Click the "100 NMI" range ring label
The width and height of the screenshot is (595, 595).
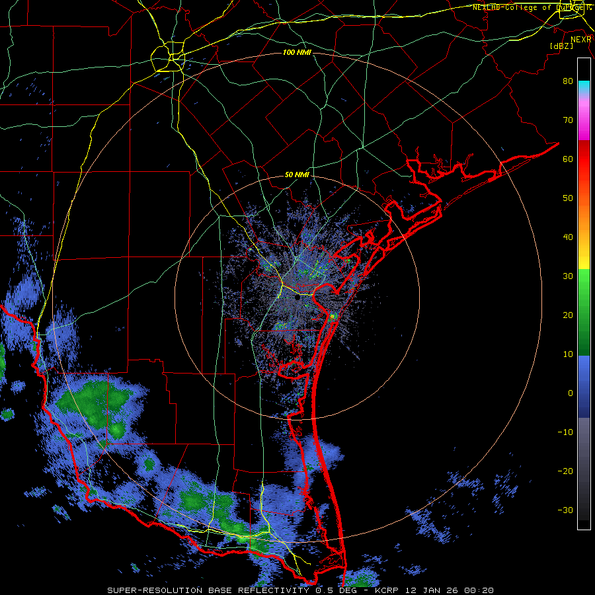[x=297, y=52]
